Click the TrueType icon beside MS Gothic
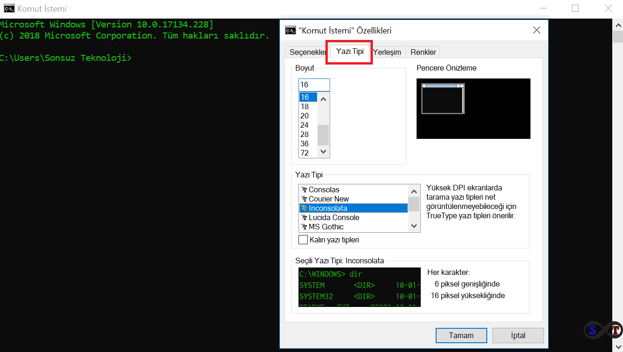Screen dimensions: 623x352 click(x=304, y=227)
